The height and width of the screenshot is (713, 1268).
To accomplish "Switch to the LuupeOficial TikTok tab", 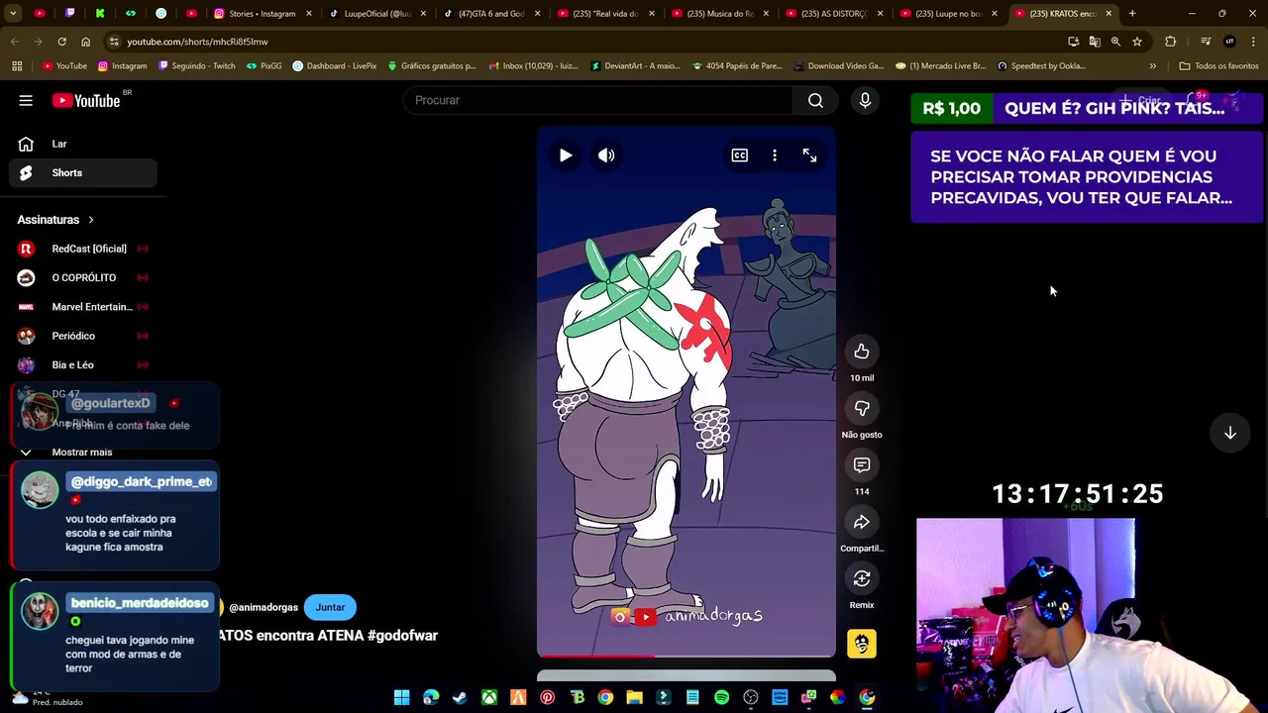I will tap(376, 14).
